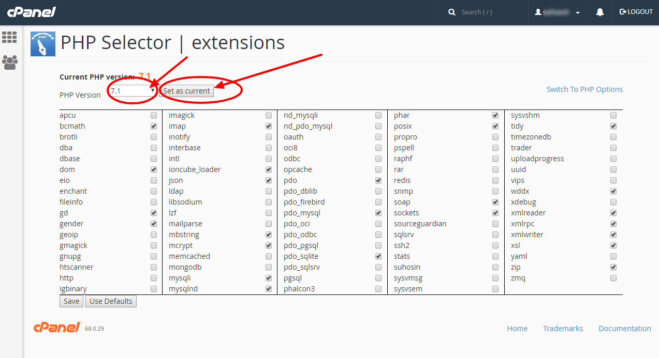This screenshot has height=358, width=659.
Task: Enable the xdebug extension checkbox
Action: (613, 202)
